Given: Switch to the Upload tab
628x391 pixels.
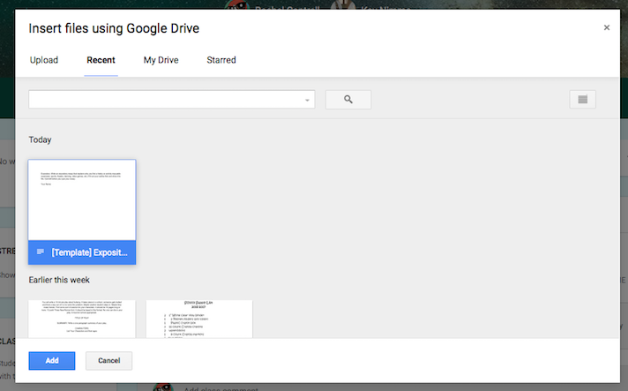Looking at the screenshot, I should (x=44, y=60).
